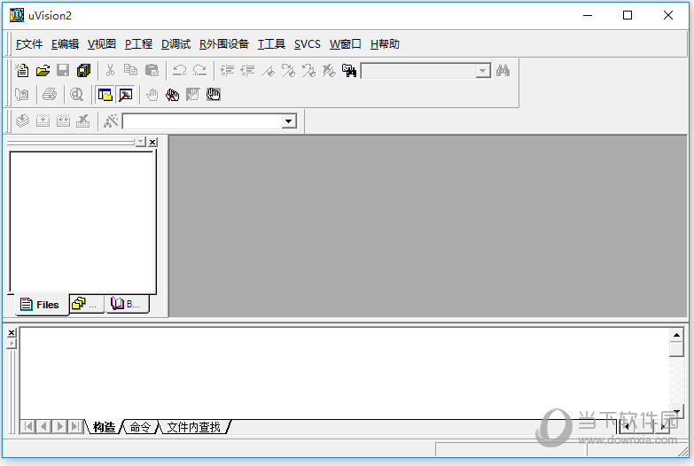Open the R外围设备 menu
The image size is (694, 466).
[224, 44]
